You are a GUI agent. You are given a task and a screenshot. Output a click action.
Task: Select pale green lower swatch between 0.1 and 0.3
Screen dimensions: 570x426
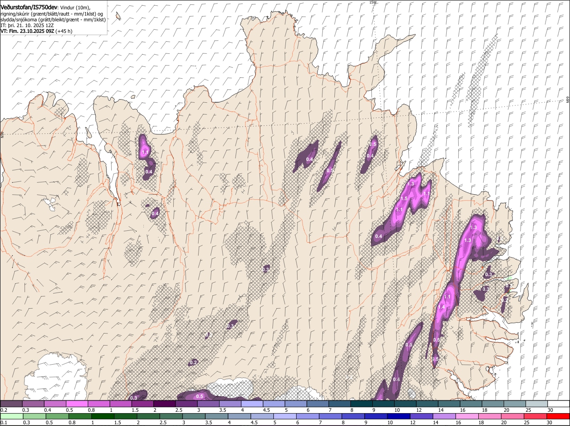(12, 416)
